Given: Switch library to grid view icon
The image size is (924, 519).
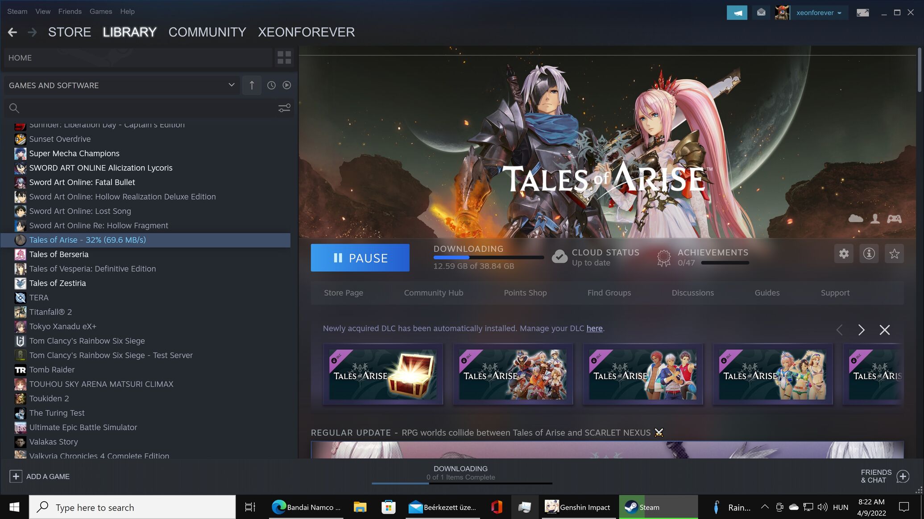Looking at the screenshot, I should click(x=284, y=57).
